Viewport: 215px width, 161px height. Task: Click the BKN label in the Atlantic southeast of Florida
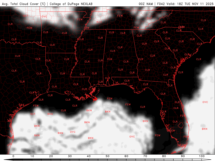click(x=205, y=129)
